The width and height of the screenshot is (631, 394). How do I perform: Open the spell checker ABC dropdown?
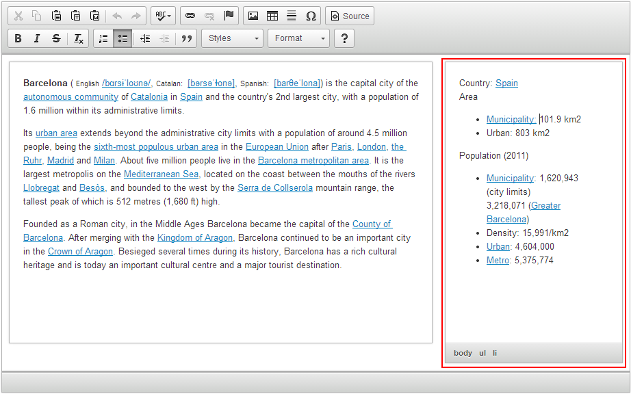[164, 16]
